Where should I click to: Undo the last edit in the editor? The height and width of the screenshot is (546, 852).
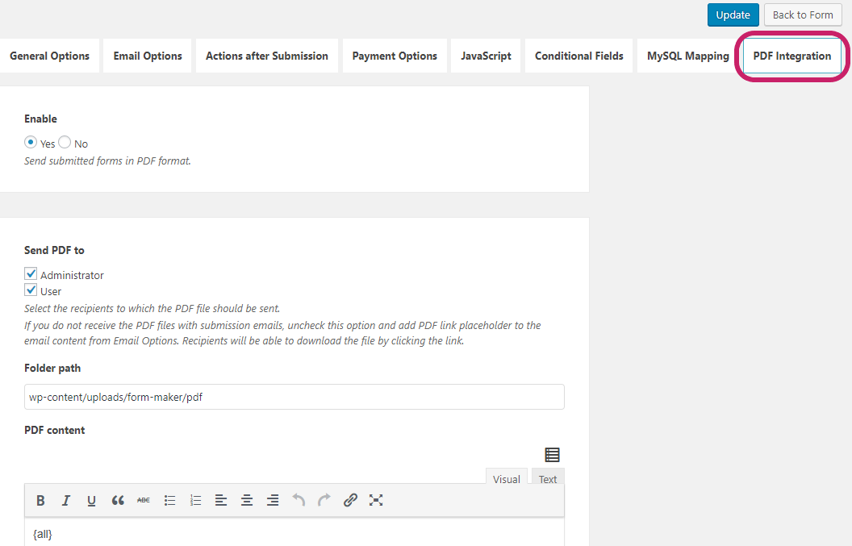tap(299, 500)
